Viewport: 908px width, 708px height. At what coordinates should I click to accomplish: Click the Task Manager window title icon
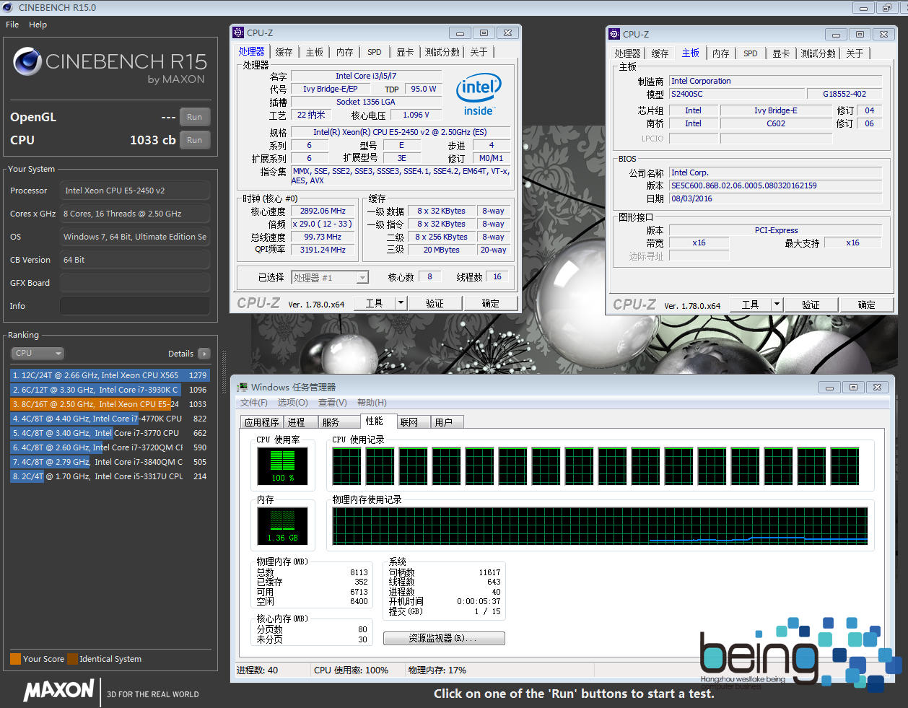tap(243, 388)
